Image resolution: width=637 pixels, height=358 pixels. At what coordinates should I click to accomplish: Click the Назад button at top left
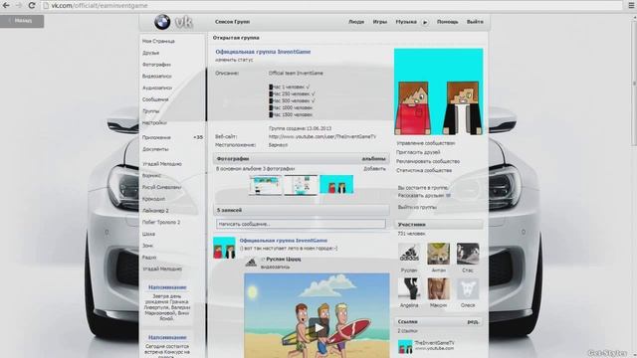[x=22, y=21]
